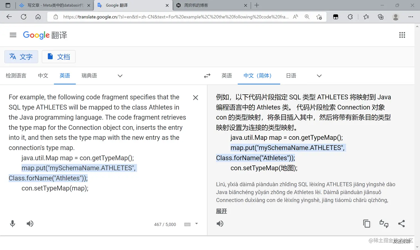The image size is (420, 250).
Task: Start voice input with microphone icon
Action: click(12, 224)
